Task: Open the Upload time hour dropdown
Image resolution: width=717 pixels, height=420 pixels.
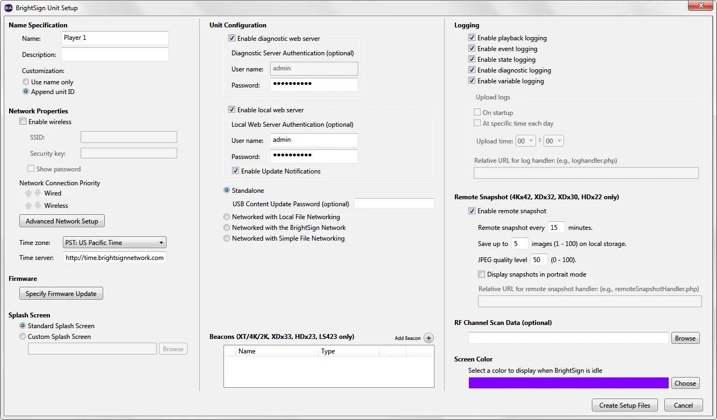Action: point(525,141)
